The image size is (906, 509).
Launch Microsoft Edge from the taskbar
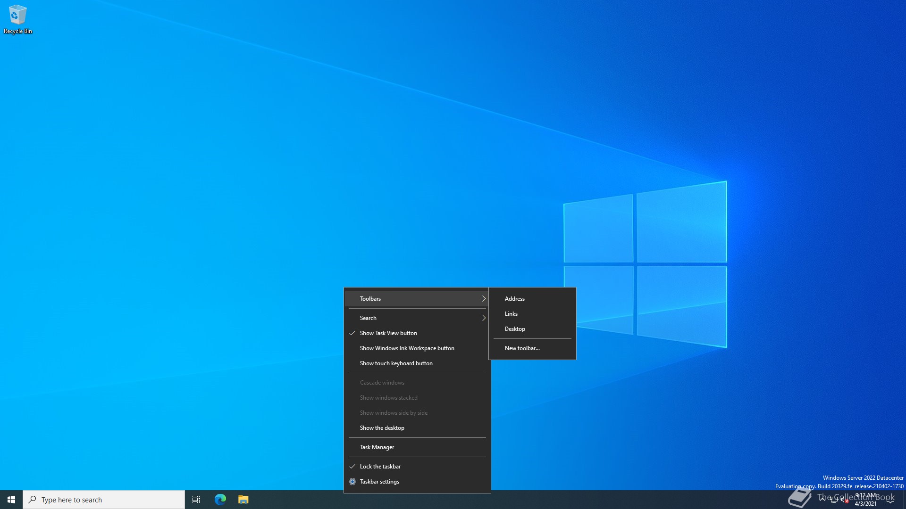(220, 500)
